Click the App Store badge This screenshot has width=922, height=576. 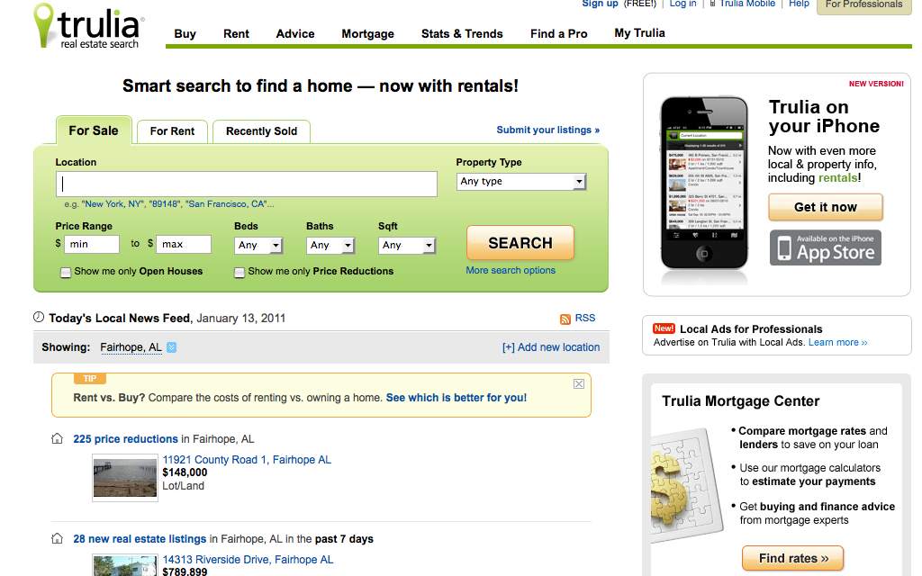tap(825, 247)
